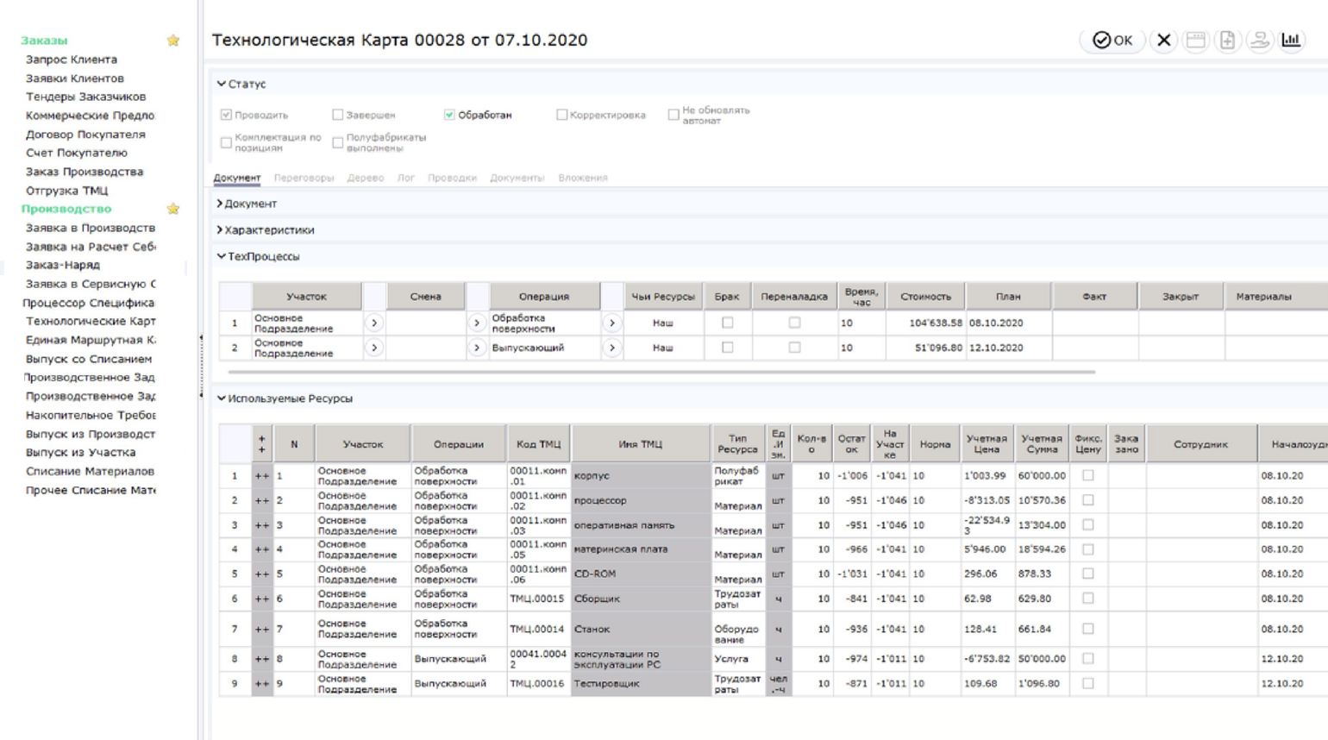Click the ++ button in the процессор row
Image resolution: width=1328 pixels, height=740 pixels.
(x=261, y=500)
